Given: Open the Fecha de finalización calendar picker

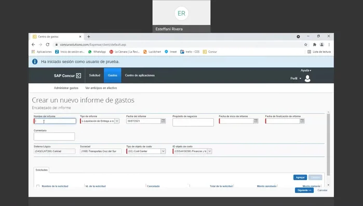Looking at the screenshot, I should [x=302, y=121].
